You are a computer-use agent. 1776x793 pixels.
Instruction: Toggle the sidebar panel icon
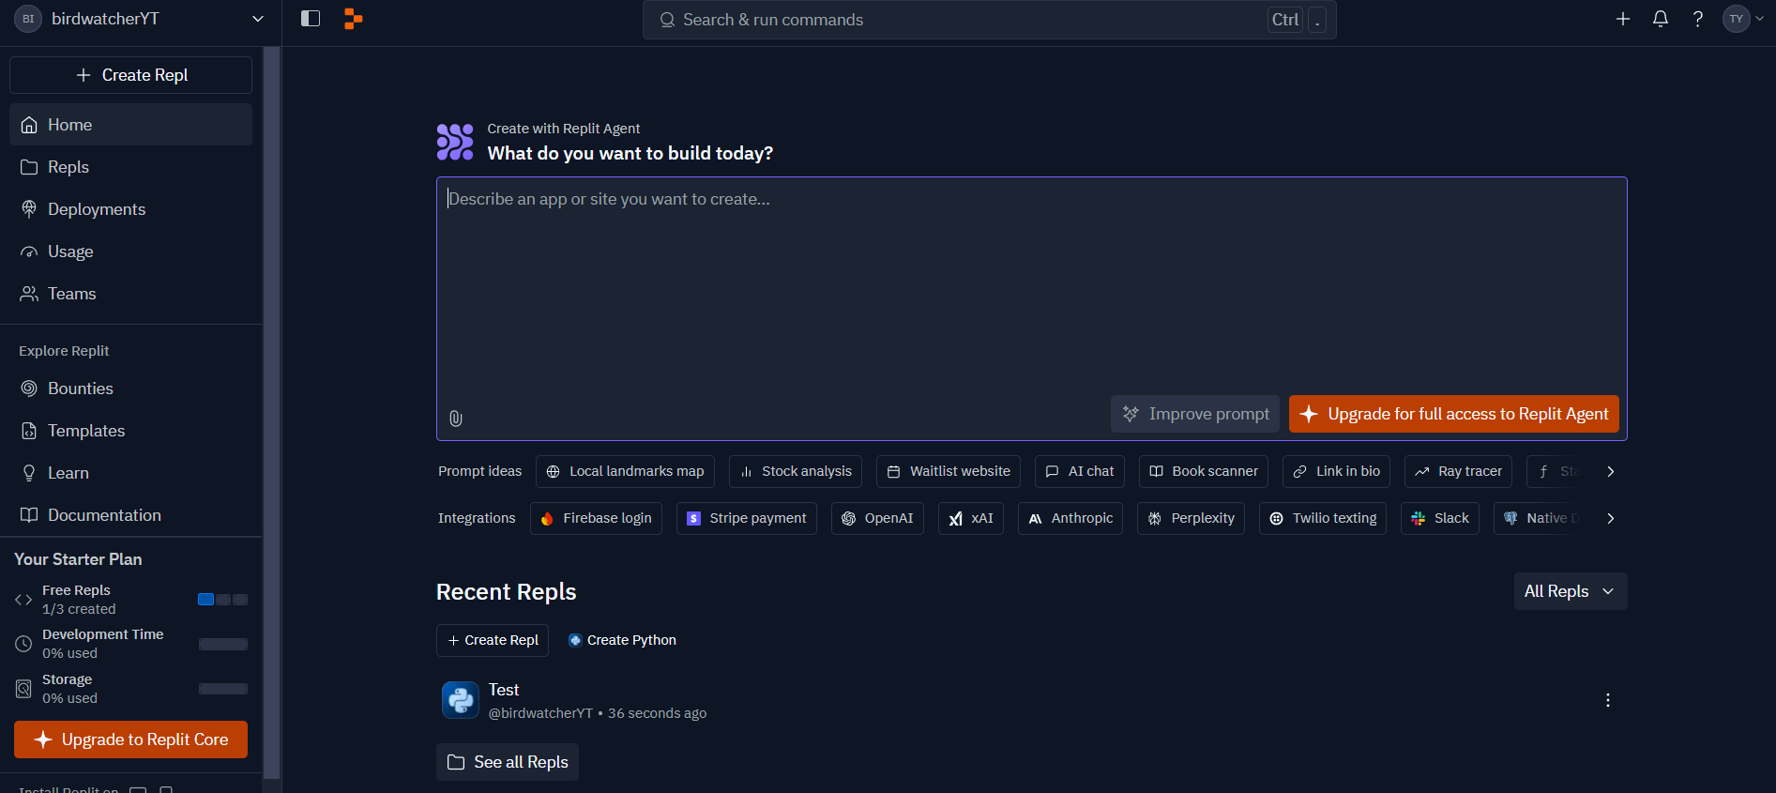(x=311, y=19)
